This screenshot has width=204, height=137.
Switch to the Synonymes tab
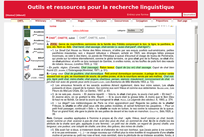101,21
